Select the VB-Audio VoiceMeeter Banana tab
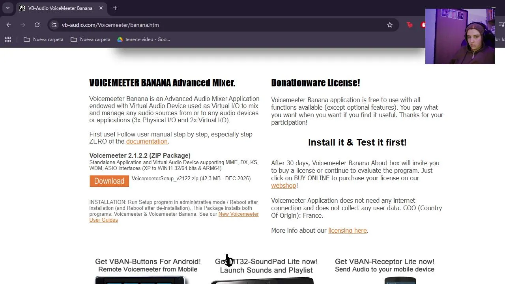Image resolution: width=505 pixels, height=284 pixels. [x=61, y=8]
